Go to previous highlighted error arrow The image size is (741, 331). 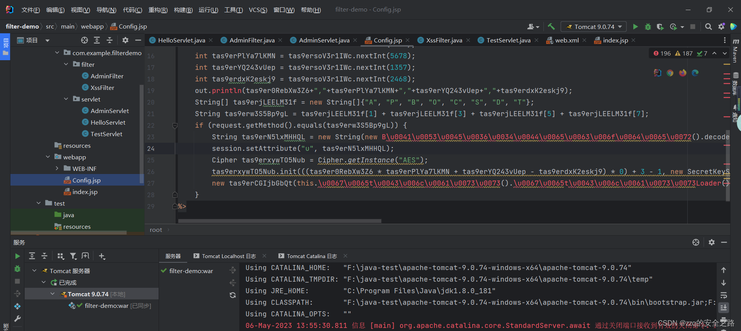(714, 53)
